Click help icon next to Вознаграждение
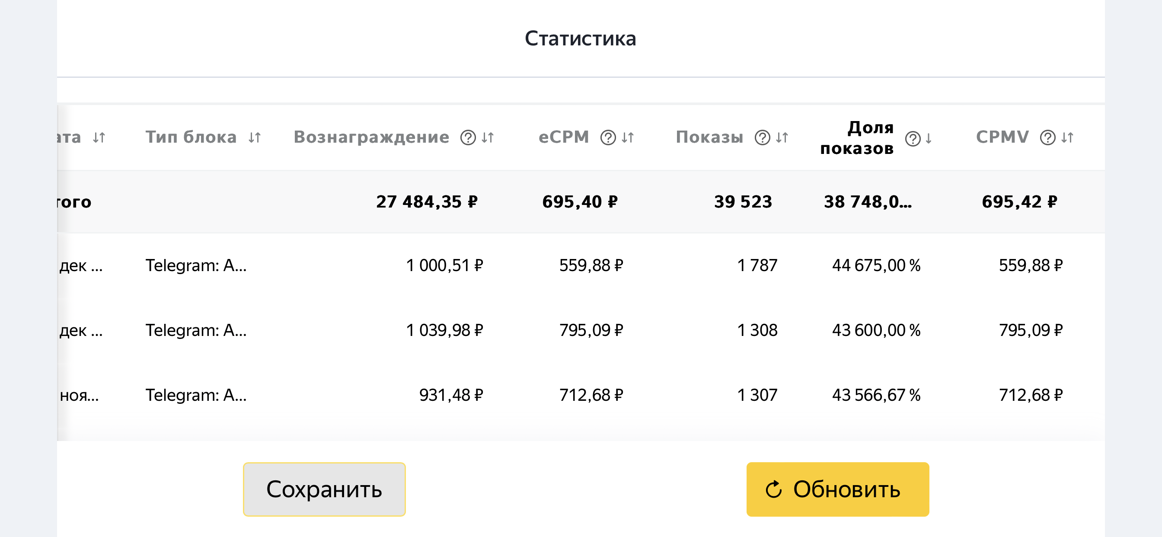 coord(468,137)
